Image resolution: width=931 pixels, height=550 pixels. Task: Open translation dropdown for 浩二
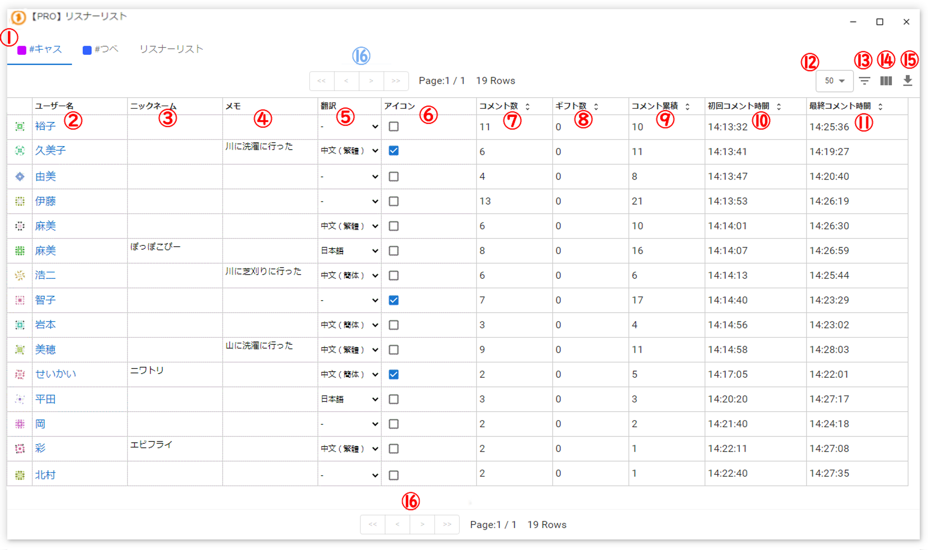(349, 275)
